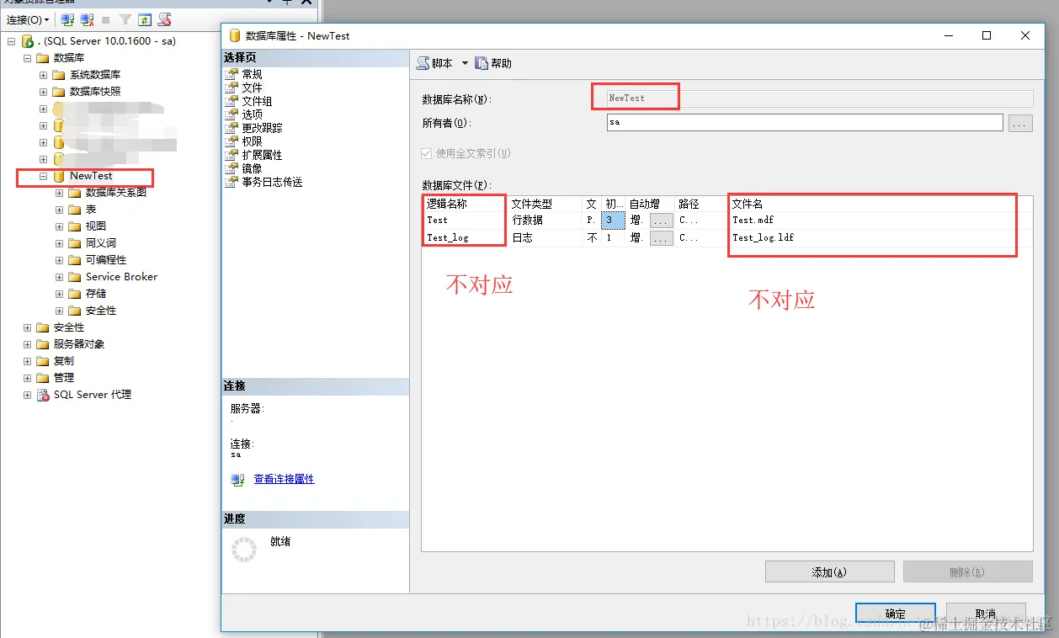
Task: Click the 帮助 help button
Action: pos(493,63)
